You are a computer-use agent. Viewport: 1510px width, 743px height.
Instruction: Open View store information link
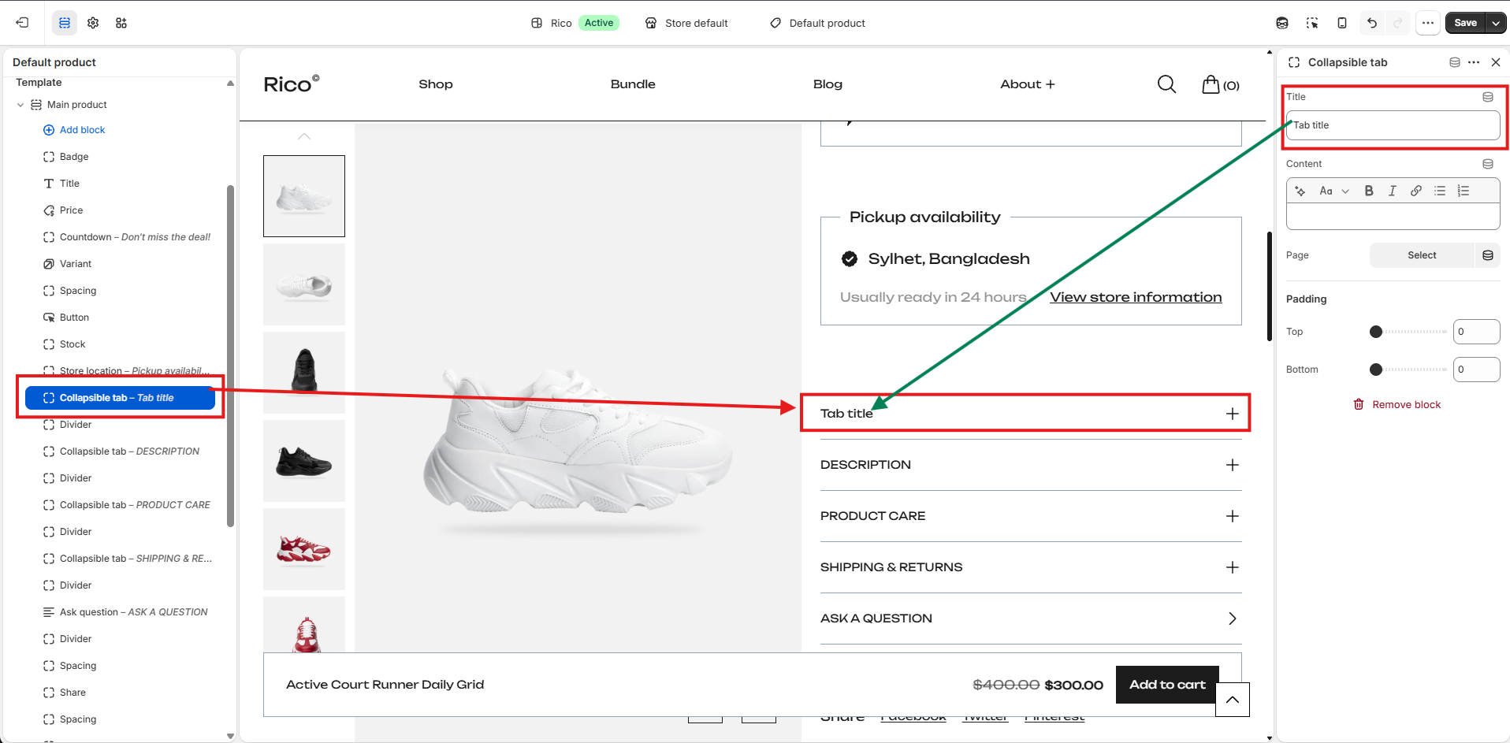click(1136, 297)
